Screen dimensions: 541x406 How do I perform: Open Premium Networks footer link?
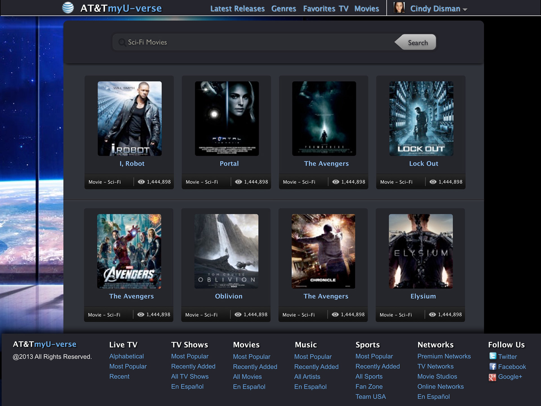tap(444, 356)
